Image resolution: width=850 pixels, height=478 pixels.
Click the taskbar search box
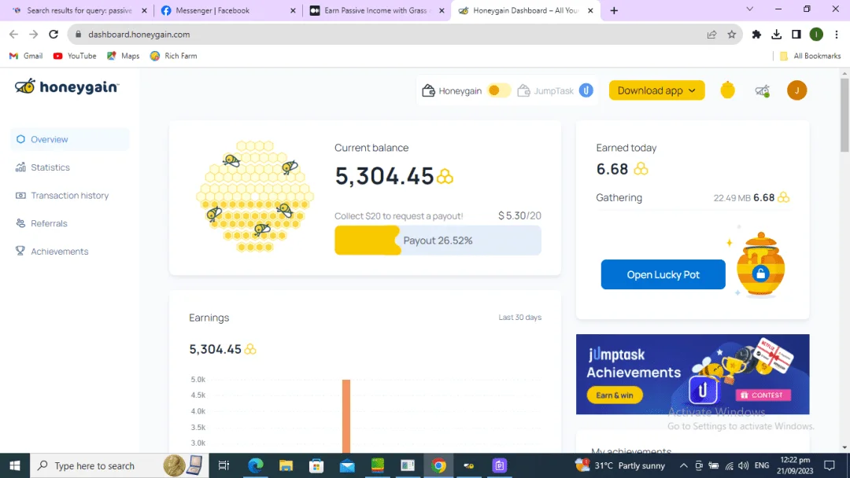pyautogui.click(x=120, y=465)
